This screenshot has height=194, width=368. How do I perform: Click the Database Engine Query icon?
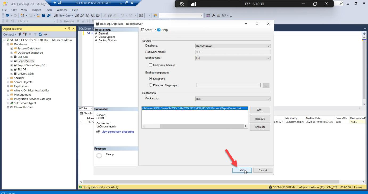[x=77, y=15]
